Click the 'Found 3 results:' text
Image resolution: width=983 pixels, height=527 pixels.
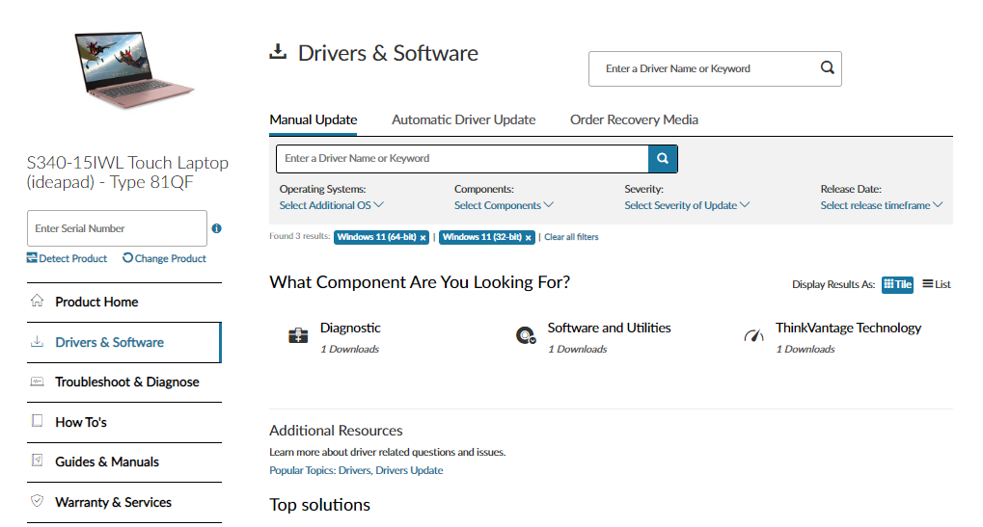click(300, 236)
